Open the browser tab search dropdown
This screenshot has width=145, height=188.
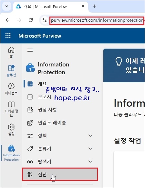point(7,6)
